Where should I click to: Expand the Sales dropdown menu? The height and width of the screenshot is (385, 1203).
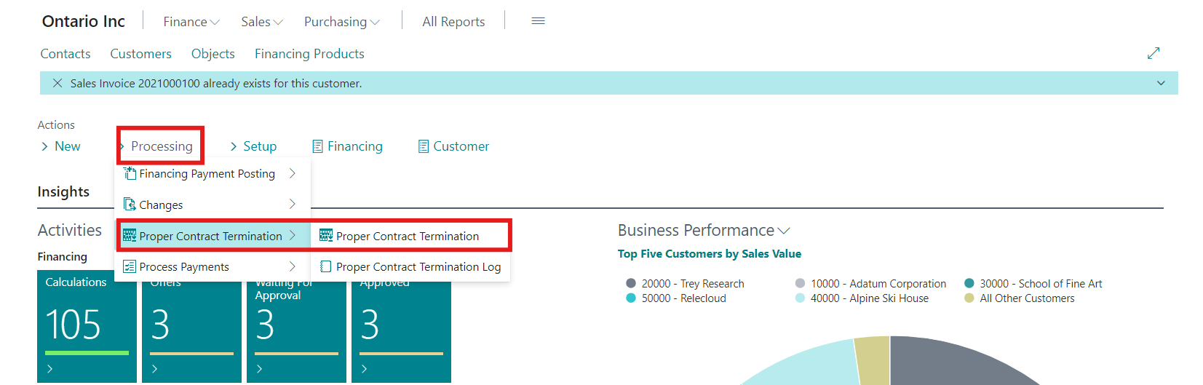pyautogui.click(x=261, y=22)
